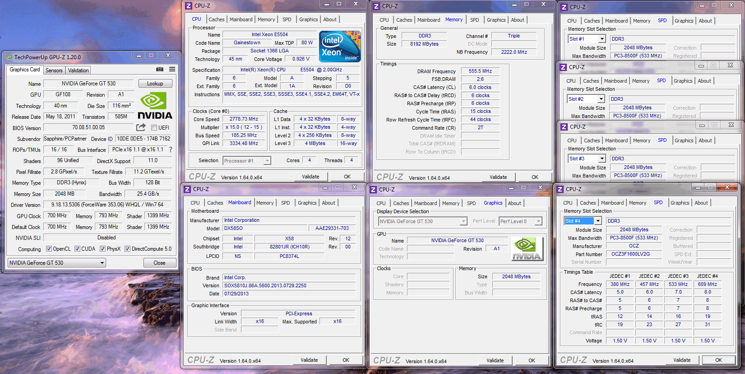This screenshot has height=374, width=745.
Task: Click GPU-Z title bar app icon
Action: point(9,57)
